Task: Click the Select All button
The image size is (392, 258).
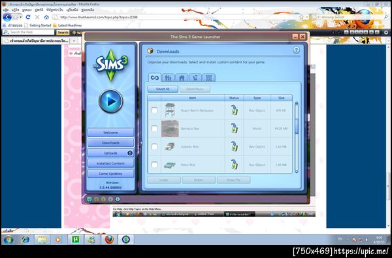Action: pos(163,89)
